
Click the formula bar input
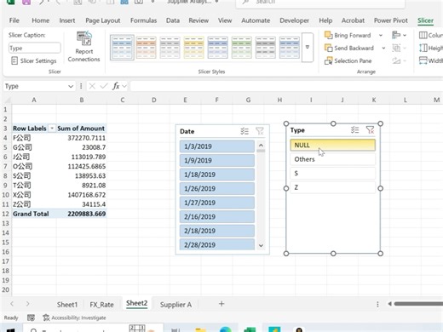tap(286, 86)
